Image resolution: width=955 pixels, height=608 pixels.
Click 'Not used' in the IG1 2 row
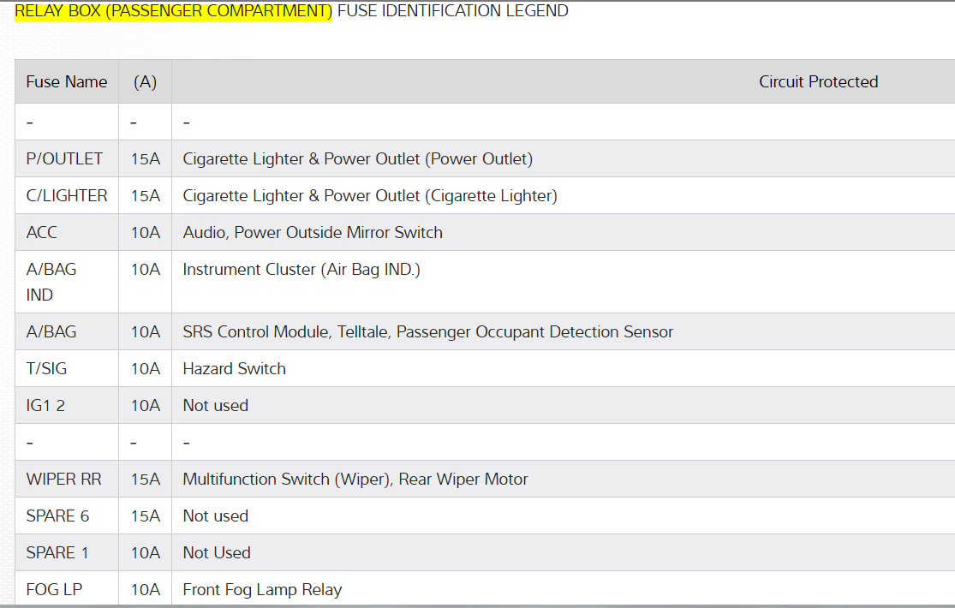pyautogui.click(x=216, y=405)
